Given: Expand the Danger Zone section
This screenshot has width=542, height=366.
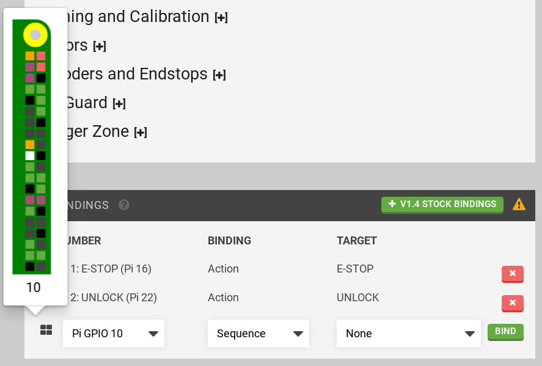Looking at the screenshot, I should click(141, 133).
